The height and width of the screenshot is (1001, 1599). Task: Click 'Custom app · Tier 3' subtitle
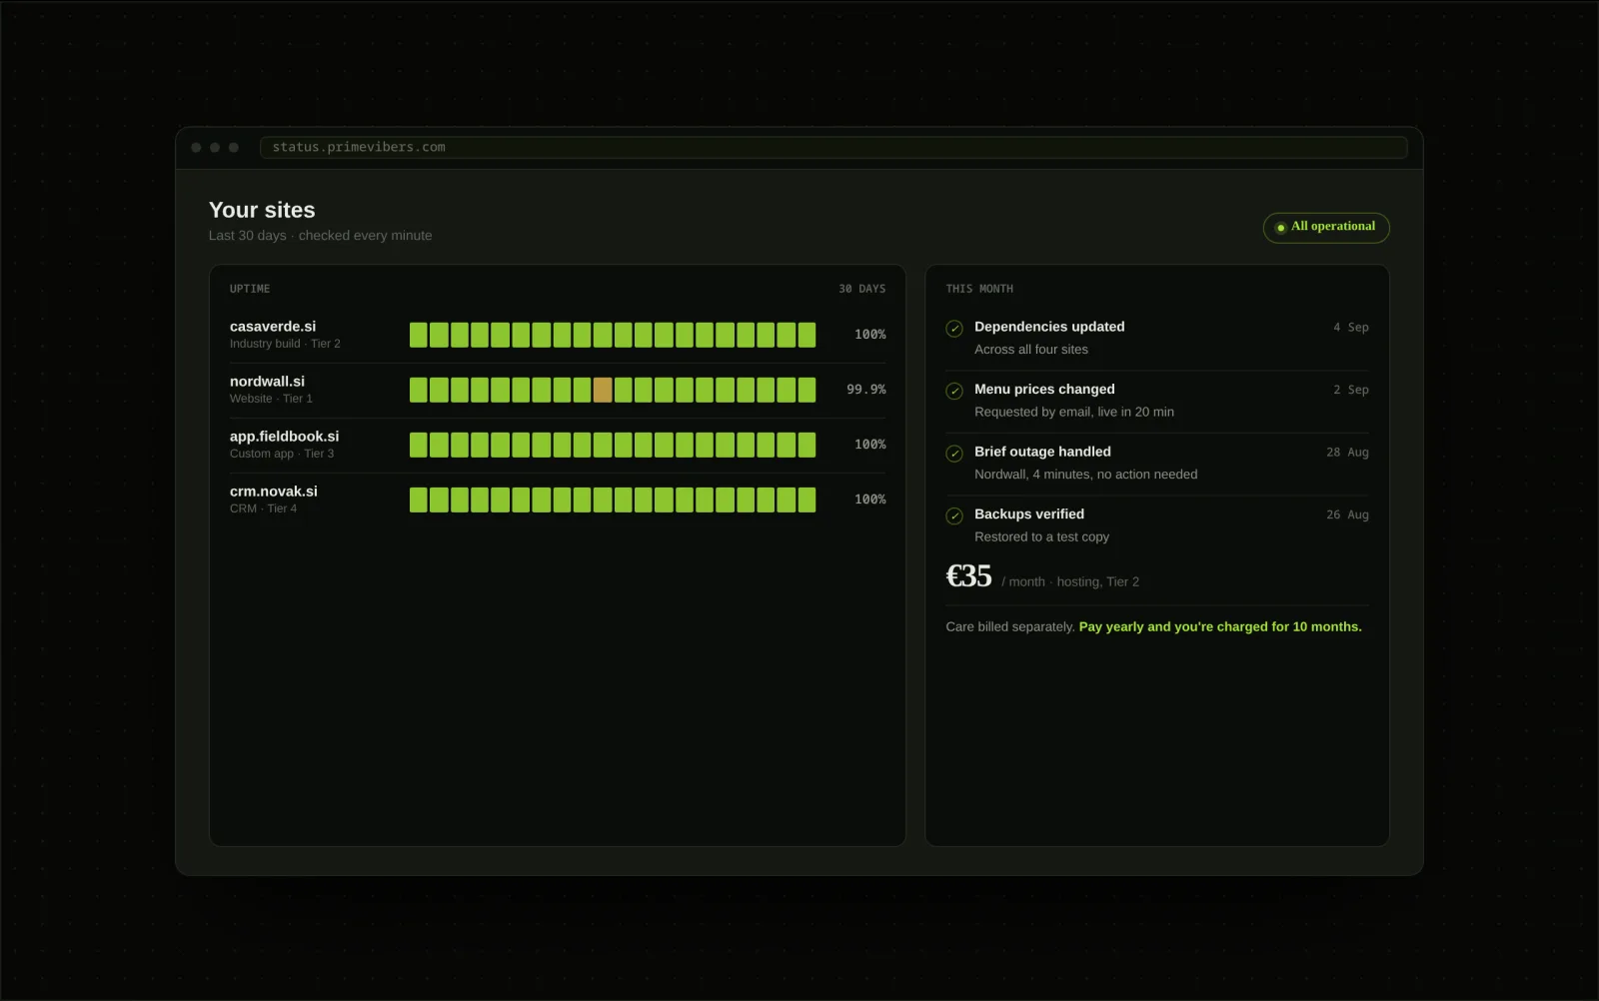pyautogui.click(x=282, y=454)
